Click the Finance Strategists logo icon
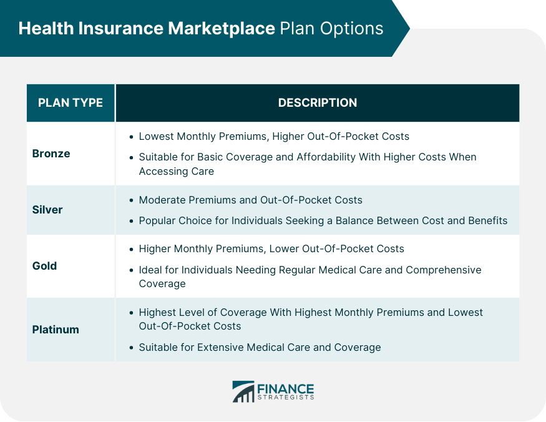 (x=243, y=391)
